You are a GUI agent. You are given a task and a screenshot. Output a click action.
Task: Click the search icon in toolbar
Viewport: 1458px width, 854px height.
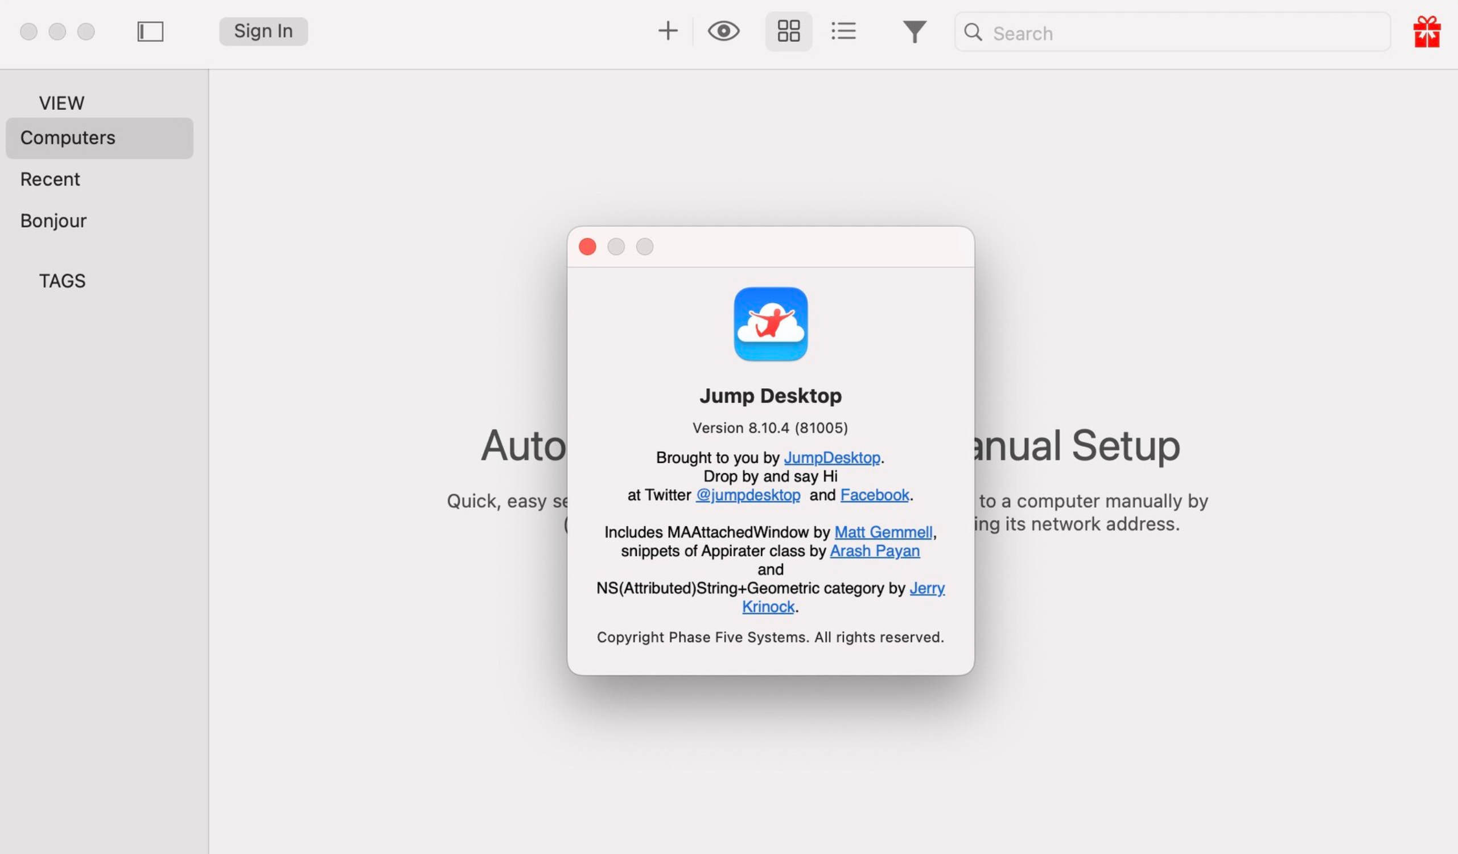973,31
